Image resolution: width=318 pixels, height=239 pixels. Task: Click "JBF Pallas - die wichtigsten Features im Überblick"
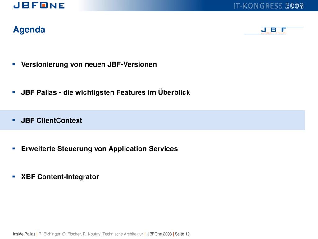coord(106,92)
